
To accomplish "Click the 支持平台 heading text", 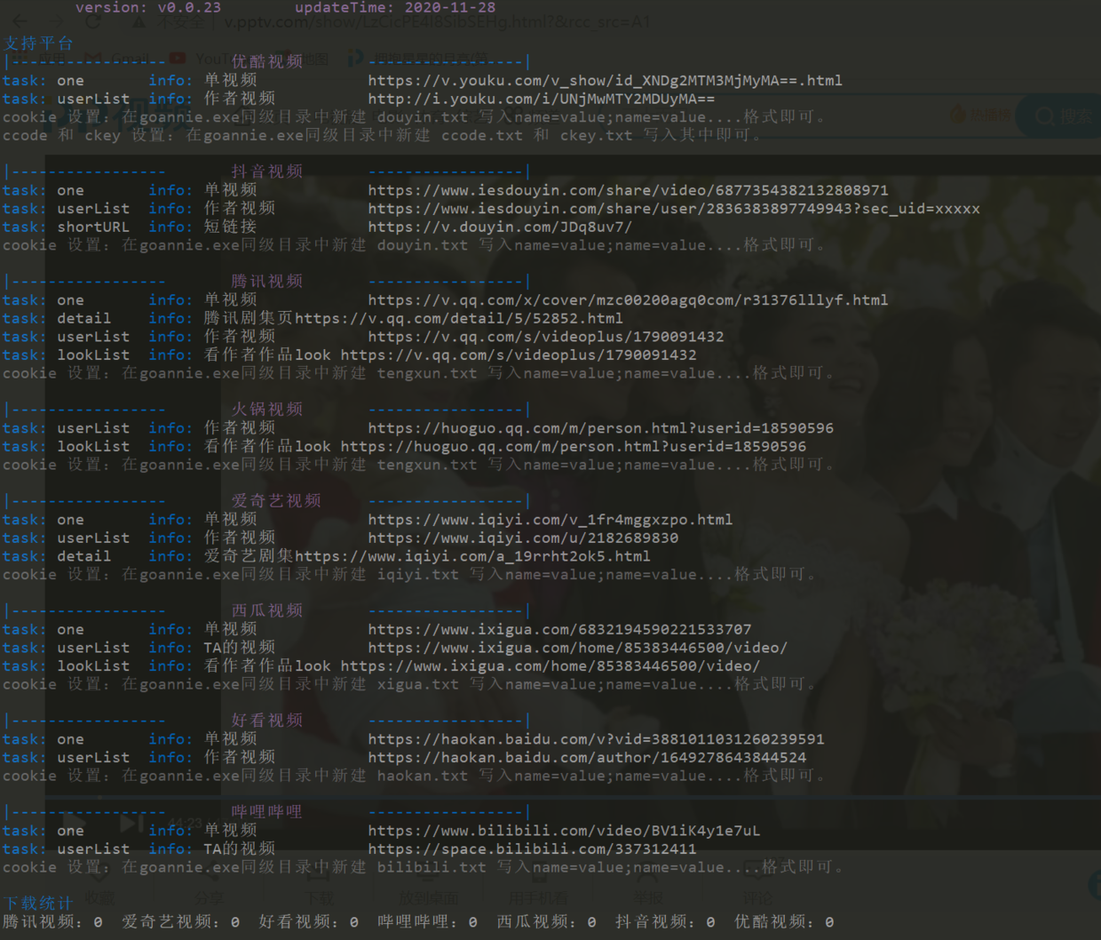I will click(x=38, y=44).
